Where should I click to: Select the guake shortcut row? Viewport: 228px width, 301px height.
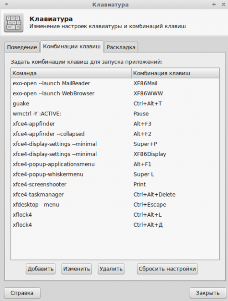tap(115, 104)
